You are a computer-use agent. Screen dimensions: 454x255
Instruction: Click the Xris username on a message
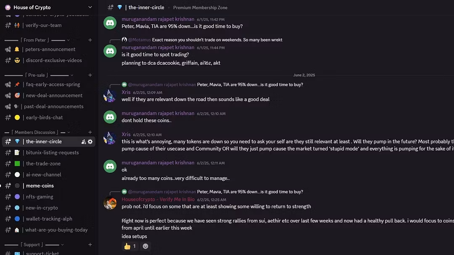coord(126,92)
